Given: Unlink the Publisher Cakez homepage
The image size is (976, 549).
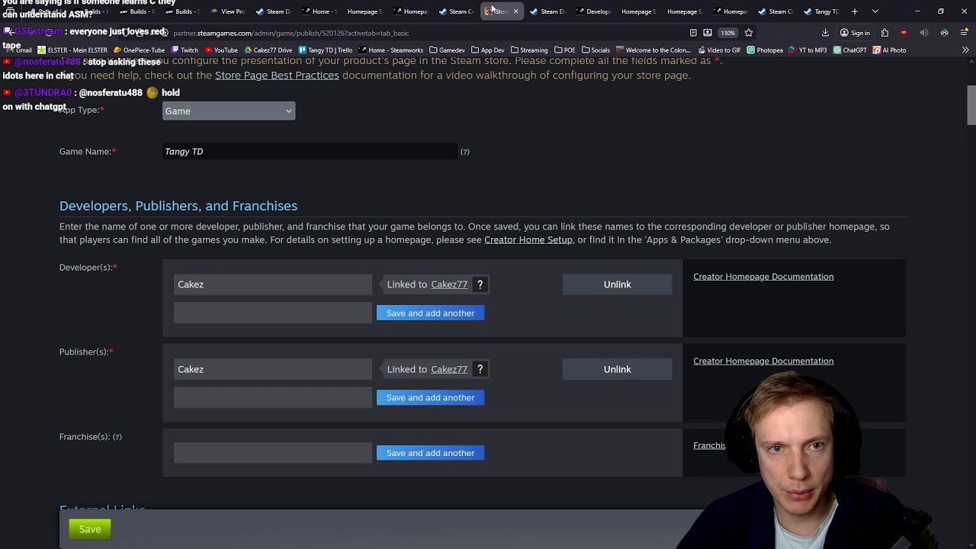Looking at the screenshot, I should click(x=617, y=369).
